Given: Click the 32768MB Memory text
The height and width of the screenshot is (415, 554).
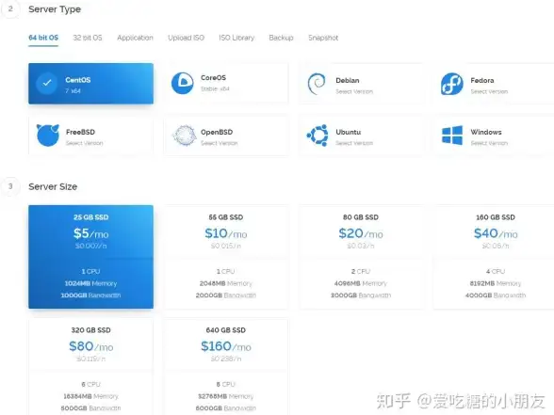Looking at the screenshot, I should pyautogui.click(x=226, y=396).
